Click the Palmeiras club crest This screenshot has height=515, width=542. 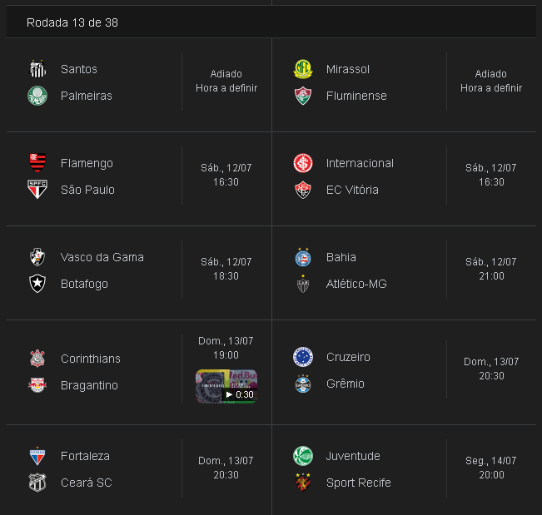(37, 96)
